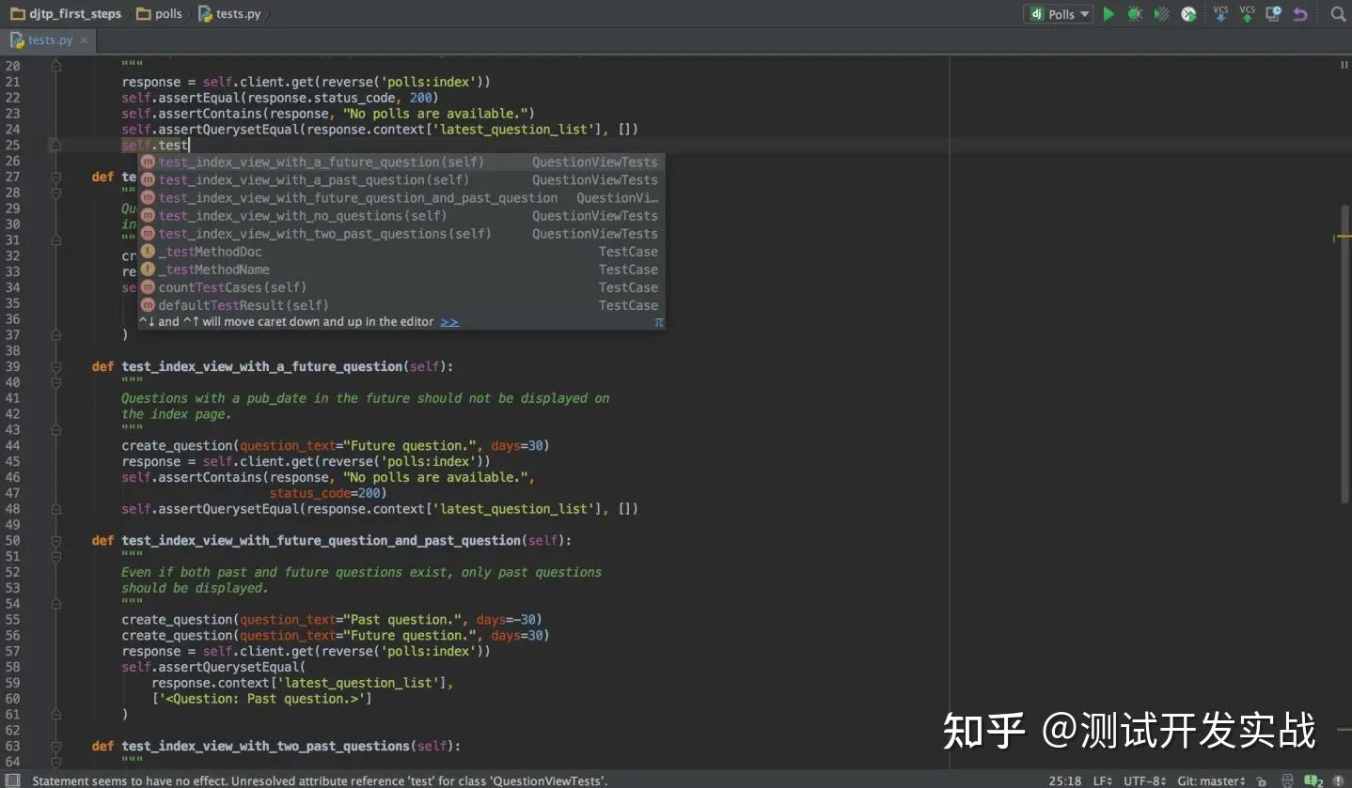Commit changes via the VCS up-arrow icon
This screenshot has width=1352, height=788.
click(1247, 14)
